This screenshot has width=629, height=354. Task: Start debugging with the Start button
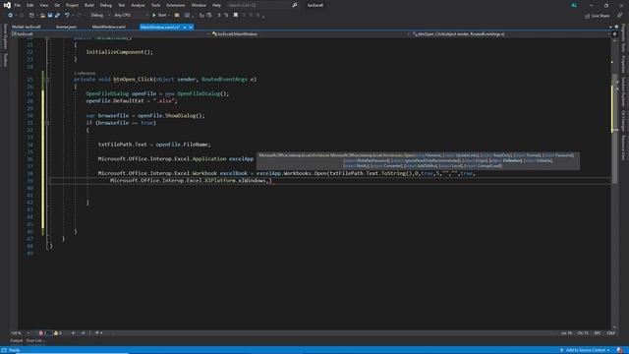[159, 16]
